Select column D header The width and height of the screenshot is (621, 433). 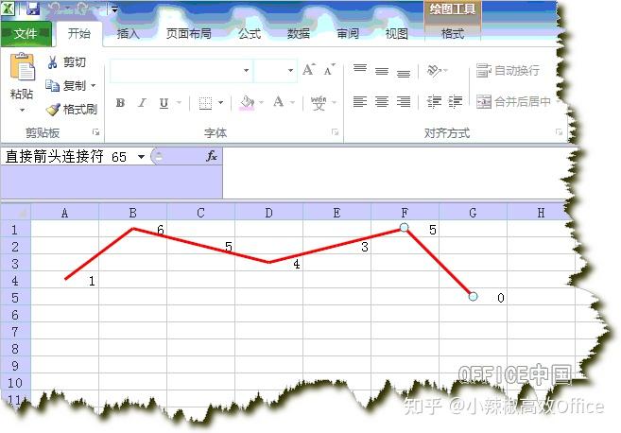(x=269, y=213)
